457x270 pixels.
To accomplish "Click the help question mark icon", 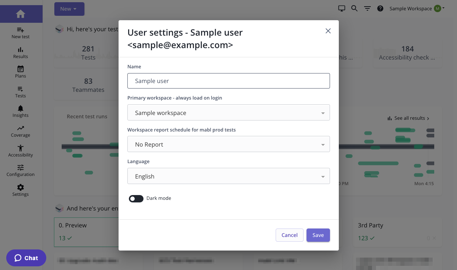I will [x=380, y=8].
